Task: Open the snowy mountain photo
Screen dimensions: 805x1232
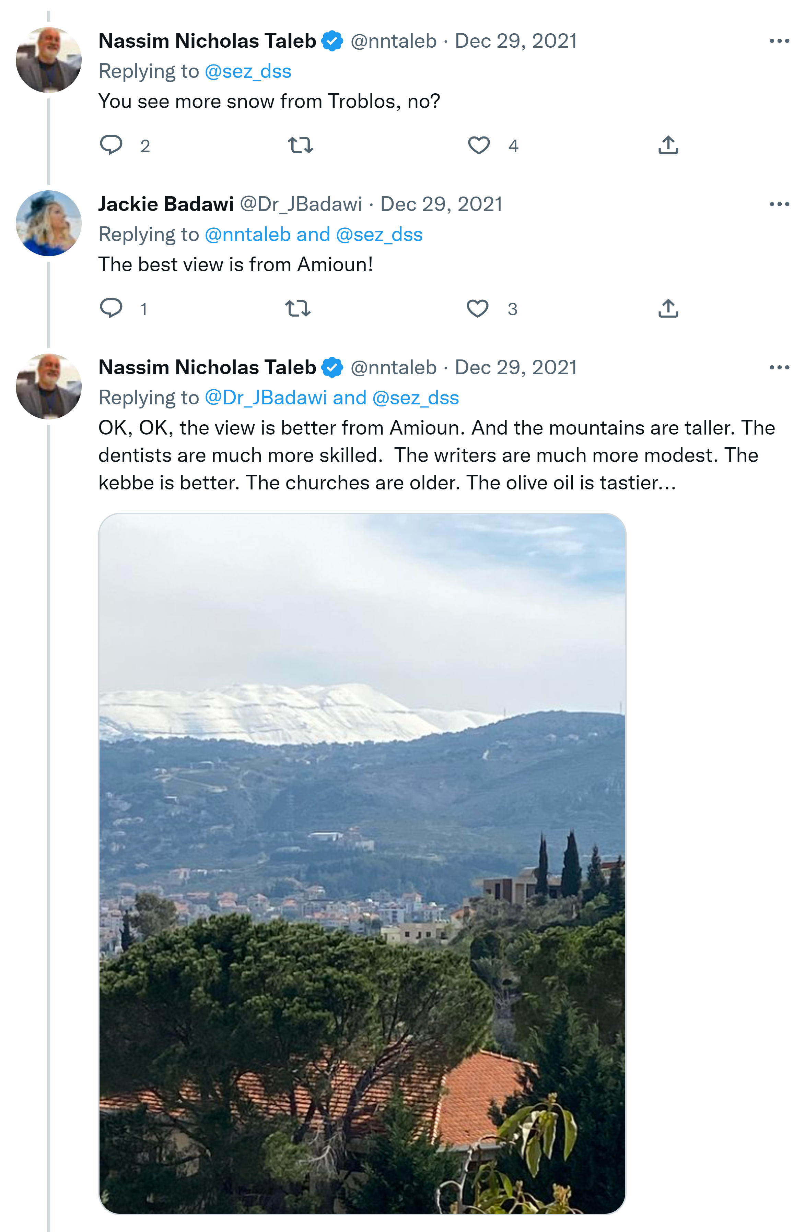Action: click(362, 863)
